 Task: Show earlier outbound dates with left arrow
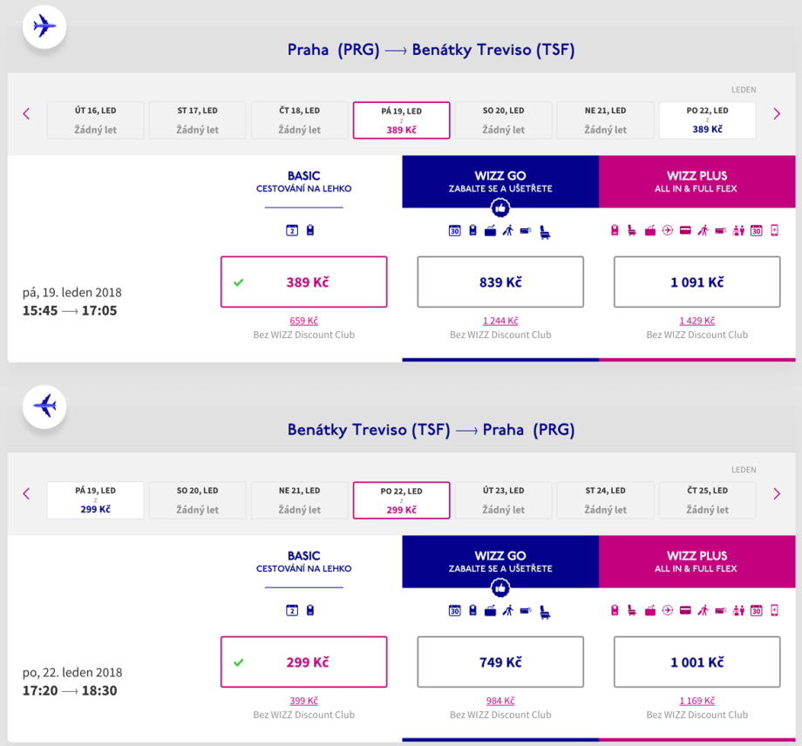coord(26,114)
